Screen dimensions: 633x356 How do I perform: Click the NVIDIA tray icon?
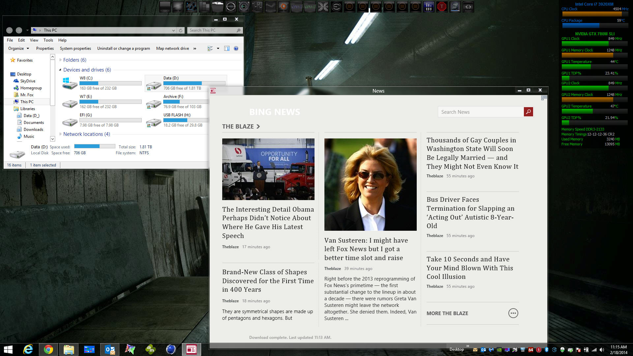point(499,350)
